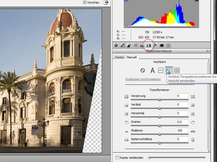Click the Horizontal value field
The height and width of the screenshot is (162, 217).
pyautogui.click(x=182, y=113)
